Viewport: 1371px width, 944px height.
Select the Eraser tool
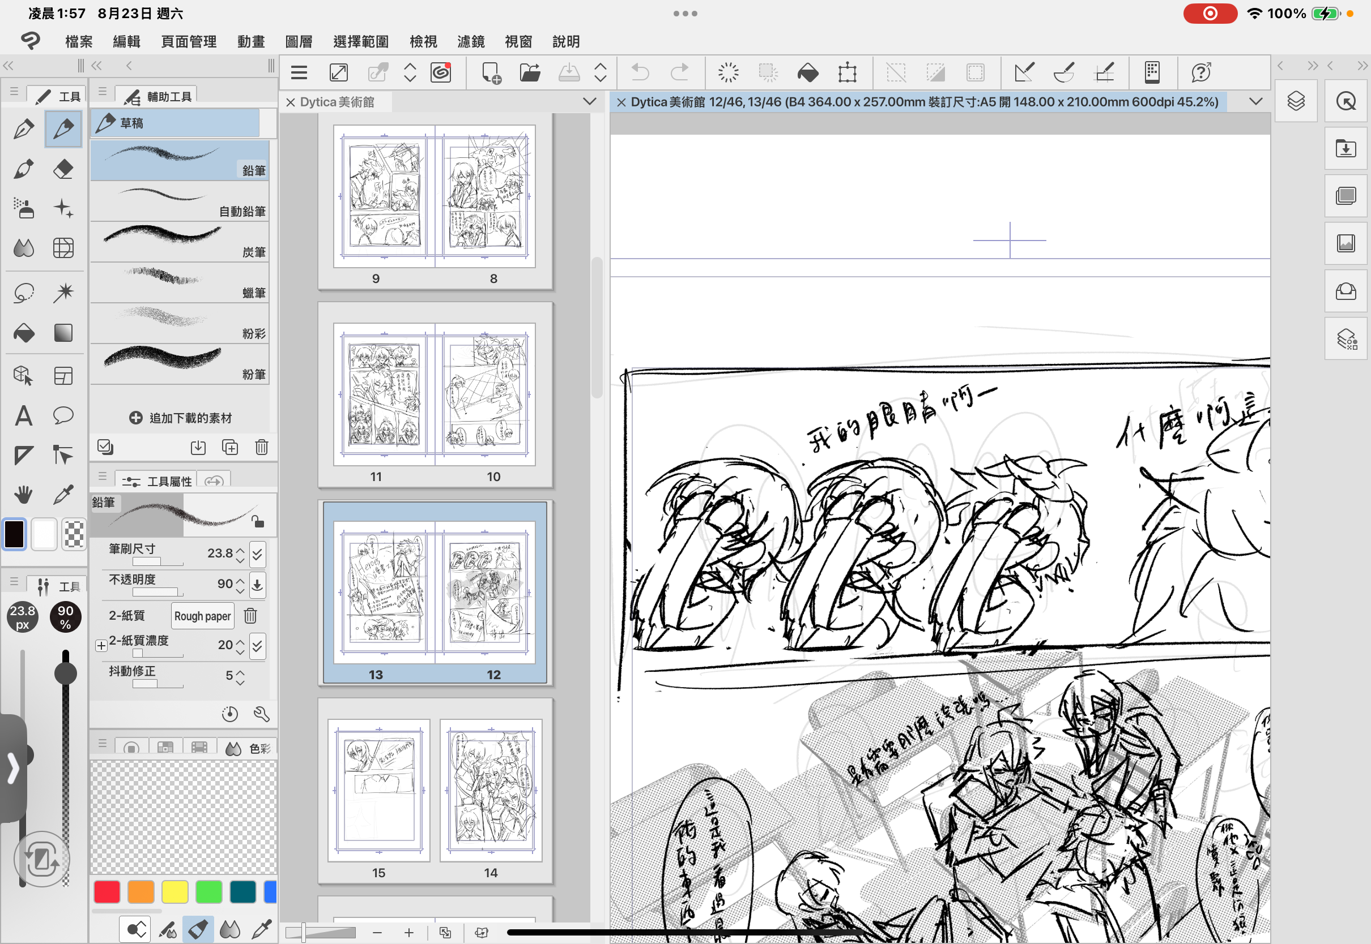[63, 169]
